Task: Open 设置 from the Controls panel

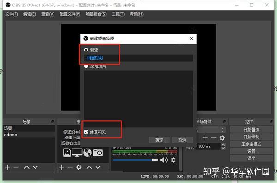Action: point(252,151)
